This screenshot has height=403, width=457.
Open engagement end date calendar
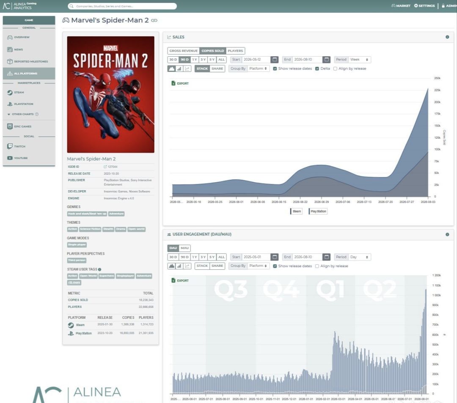coord(326,257)
